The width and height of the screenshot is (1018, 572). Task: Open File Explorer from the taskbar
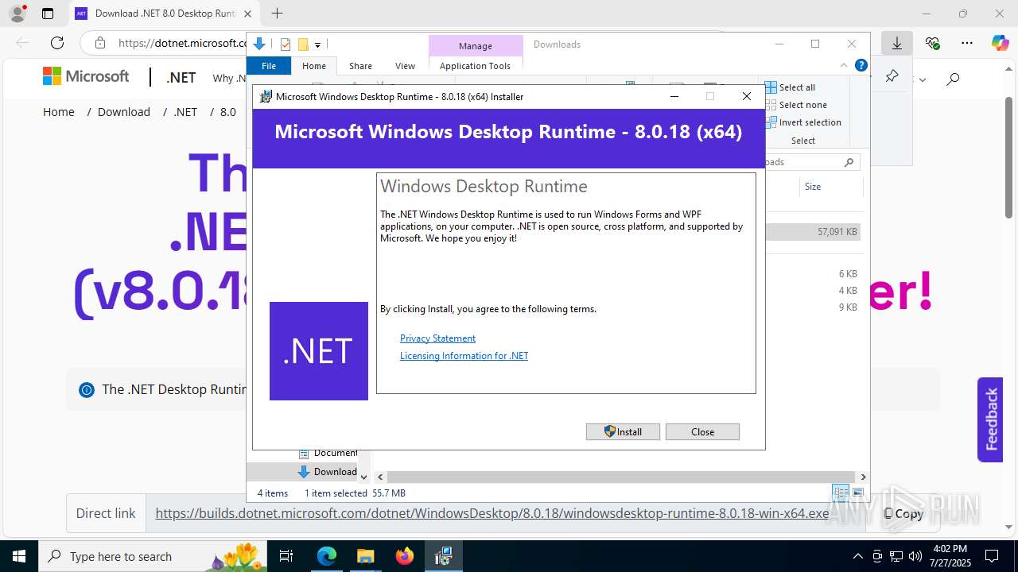365,556
